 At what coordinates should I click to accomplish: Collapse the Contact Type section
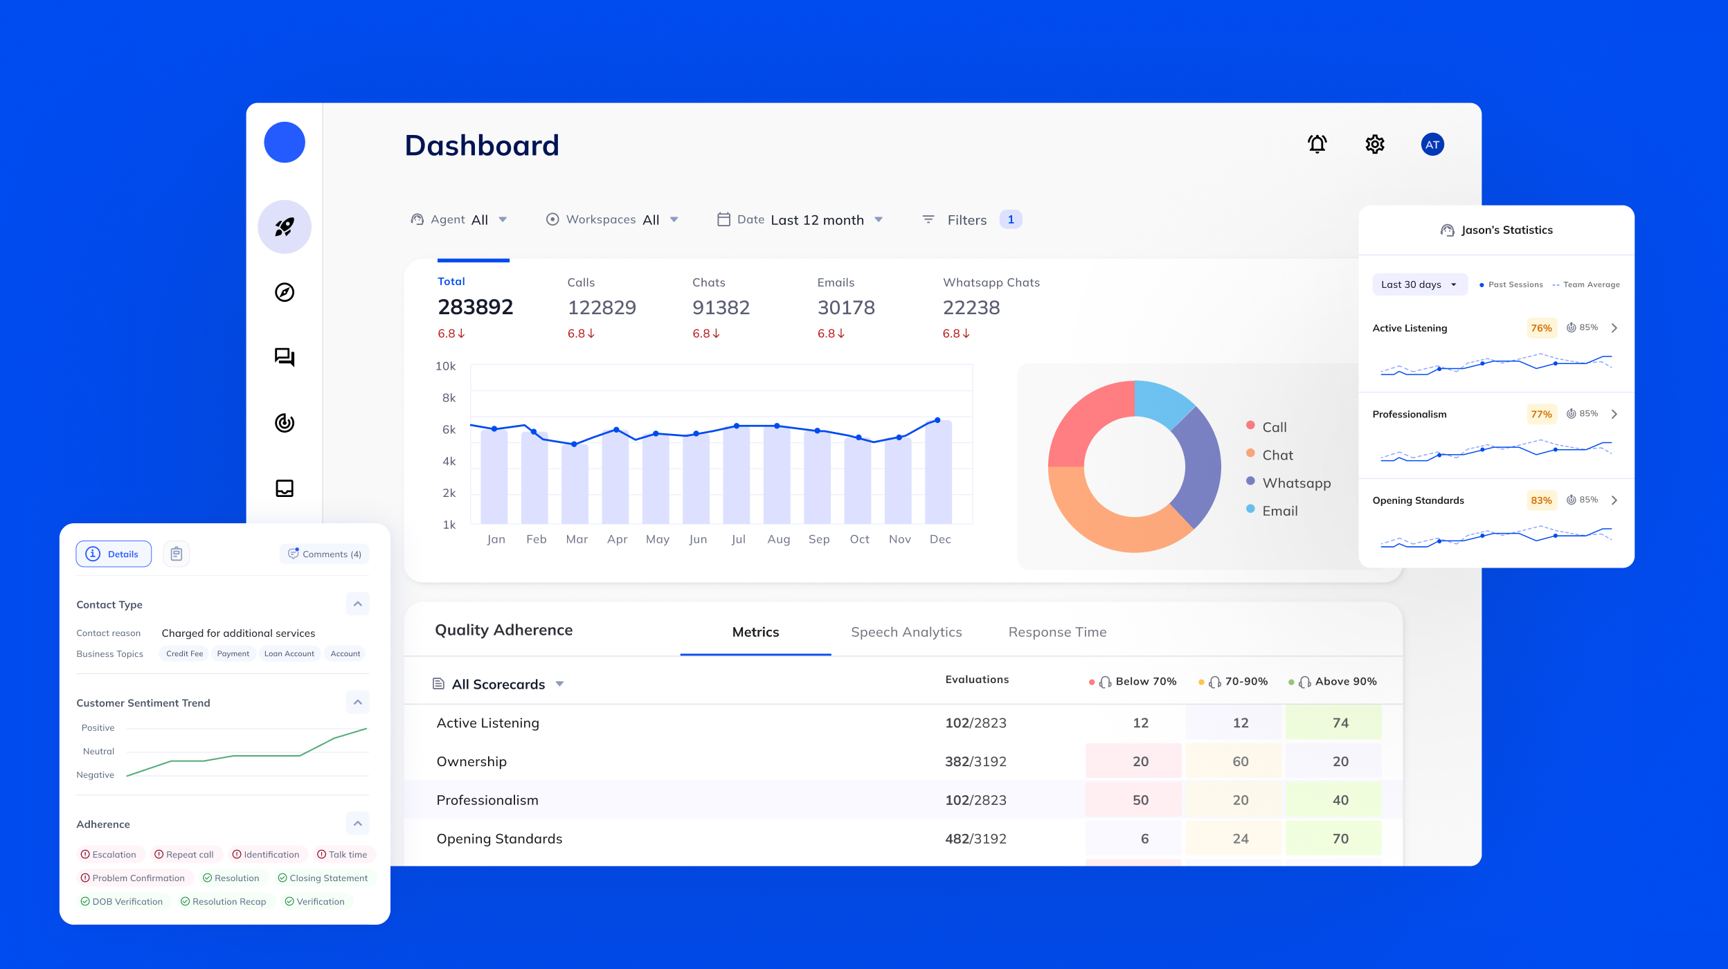[357, 604]
